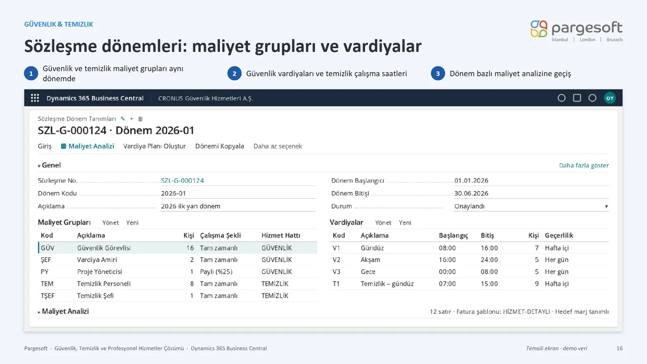This screenshot has height=364, width=647.
Task: Click Dynamics 365 Business Central title
Action: pos(95,98)
